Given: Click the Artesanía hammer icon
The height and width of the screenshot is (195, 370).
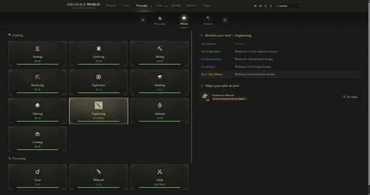Looking at the screenshot, I should point(208,18).
